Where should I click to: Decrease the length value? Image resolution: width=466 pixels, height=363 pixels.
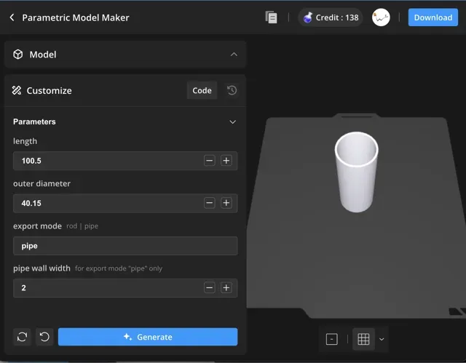pos(210,161)
